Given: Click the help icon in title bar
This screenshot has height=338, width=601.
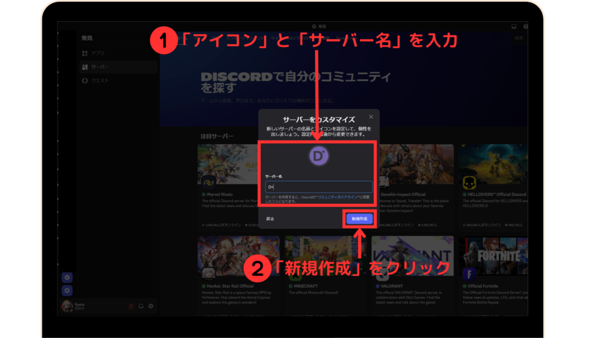Looking at the screenshot, I should pyautogui.click(x=525, y=26).
